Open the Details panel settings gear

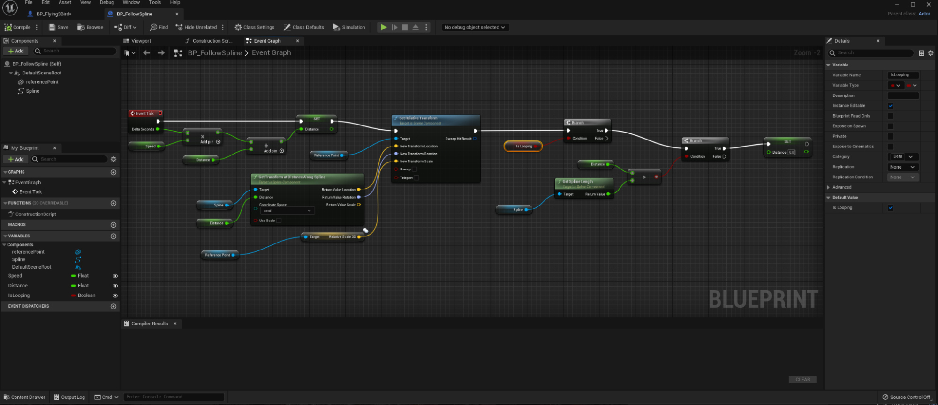coord(930,53)
